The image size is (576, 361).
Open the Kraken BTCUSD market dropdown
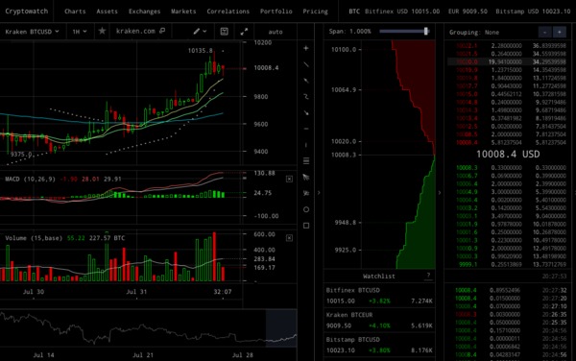point(32,32)
